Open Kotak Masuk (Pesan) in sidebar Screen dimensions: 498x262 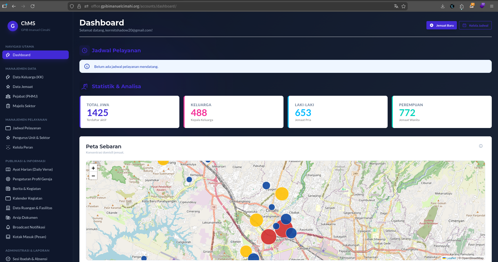29,237
